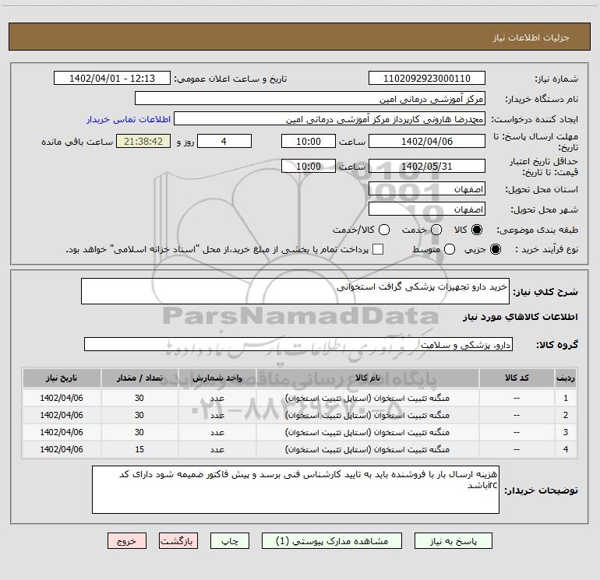600x580 pixels.
Task: Click the remaining days field showing 4
Action: click(224, 141)
